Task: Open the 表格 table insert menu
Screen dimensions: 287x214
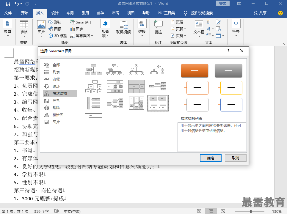Action: pyautogui.click(x=24, y=28)
